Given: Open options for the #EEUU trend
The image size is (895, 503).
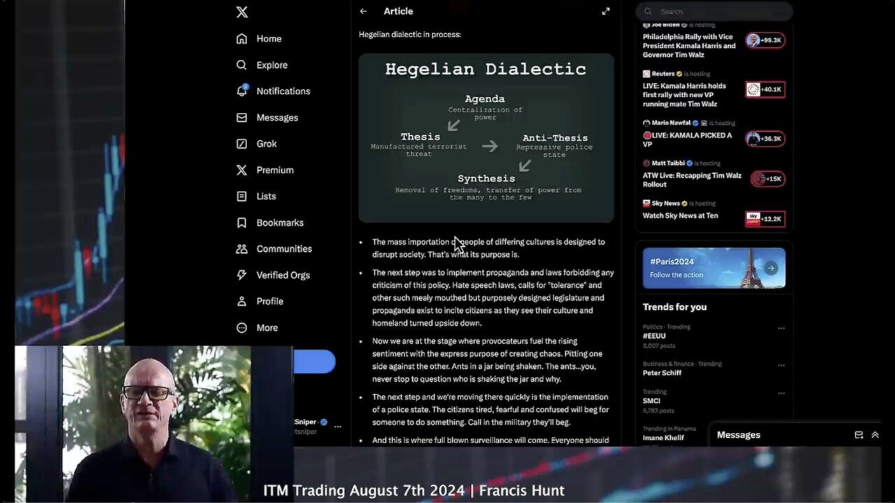Looking at the screenshot, I should 781,327.
